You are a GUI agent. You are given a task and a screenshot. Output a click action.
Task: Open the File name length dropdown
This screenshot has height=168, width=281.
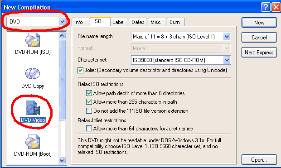227,37
